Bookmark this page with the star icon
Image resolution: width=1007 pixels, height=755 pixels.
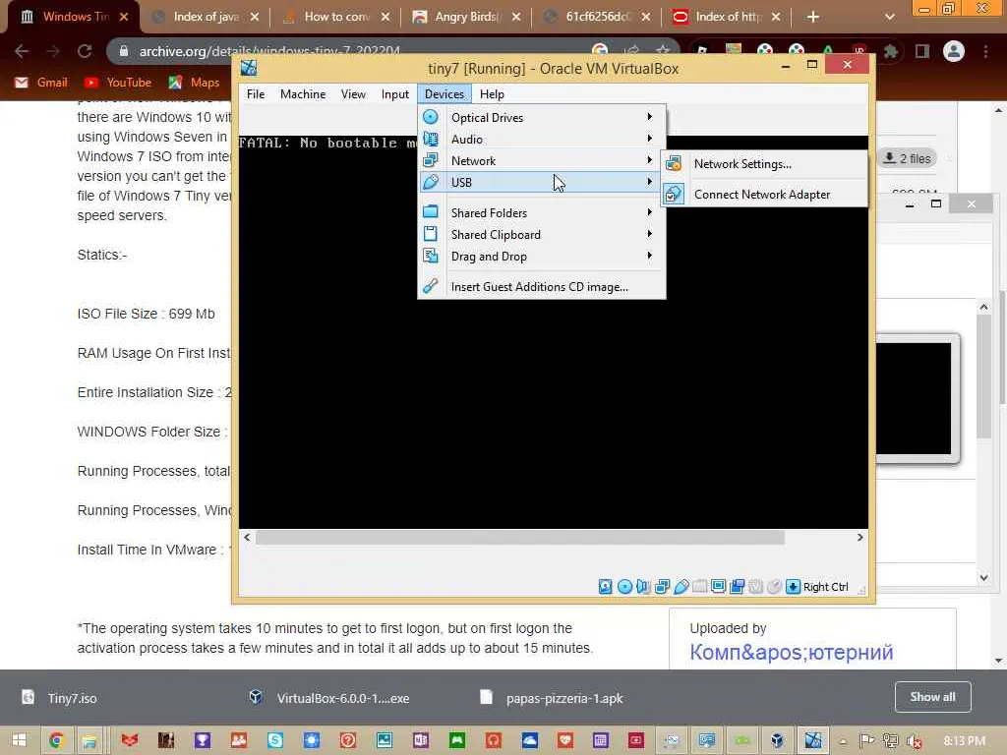click(663, 50)
